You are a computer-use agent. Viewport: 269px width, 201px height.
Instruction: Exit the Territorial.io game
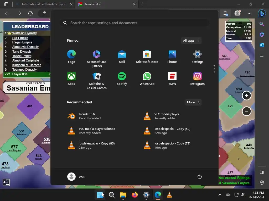(6, 182)
